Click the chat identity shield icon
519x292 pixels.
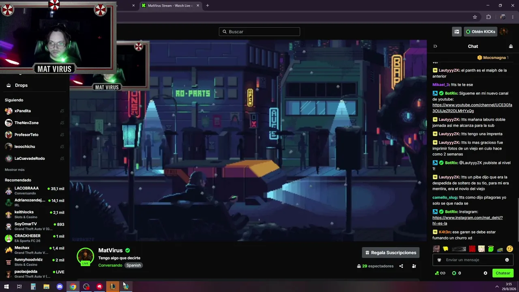point(439,260)
